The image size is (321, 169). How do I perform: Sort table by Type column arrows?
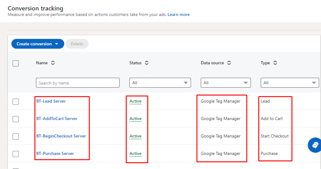click(x=275, y=63)
